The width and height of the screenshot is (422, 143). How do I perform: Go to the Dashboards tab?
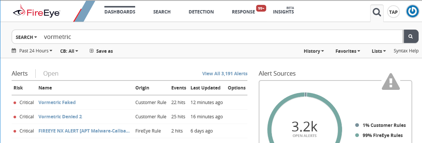(120, 12)
